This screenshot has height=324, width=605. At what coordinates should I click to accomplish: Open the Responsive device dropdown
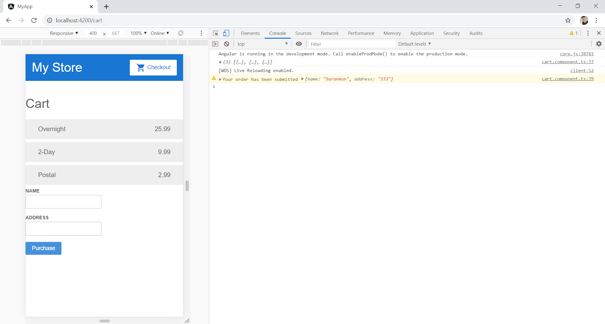(64, 33)
